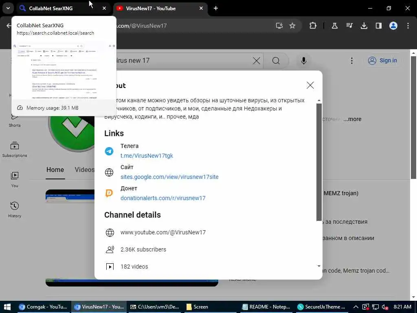Click the About dialog scroll-down arrow
Screen dimensions: 417x313
tap(319, 266)
